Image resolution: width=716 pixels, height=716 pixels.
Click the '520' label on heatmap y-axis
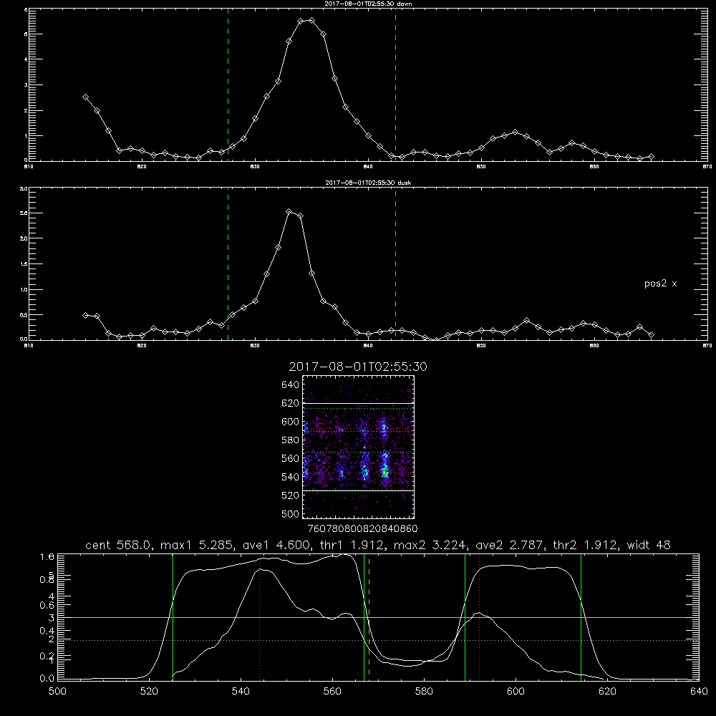[291, 495]
